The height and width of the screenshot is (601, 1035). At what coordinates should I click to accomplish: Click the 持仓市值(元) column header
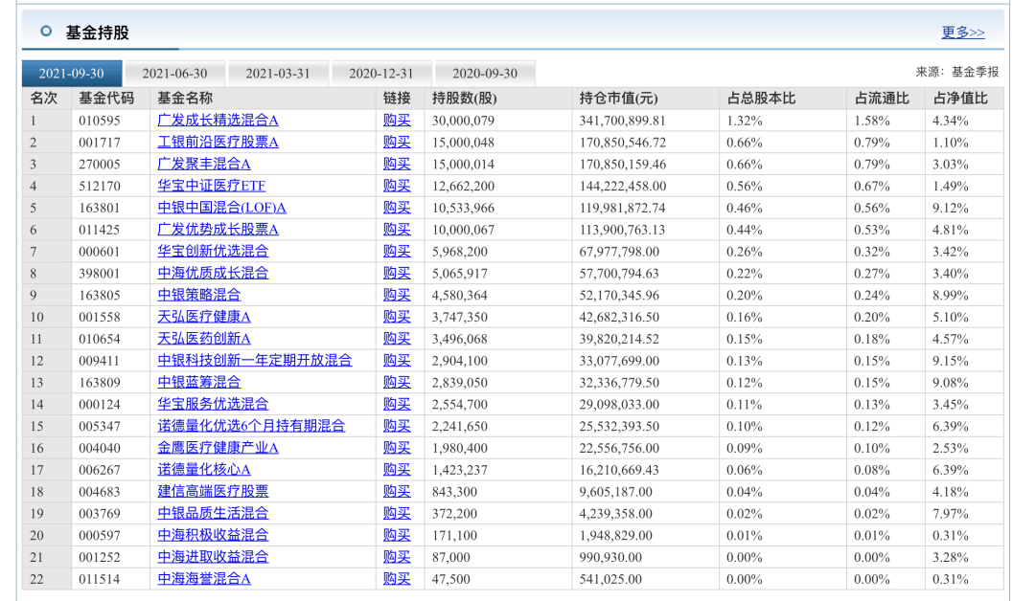(618, 99)
